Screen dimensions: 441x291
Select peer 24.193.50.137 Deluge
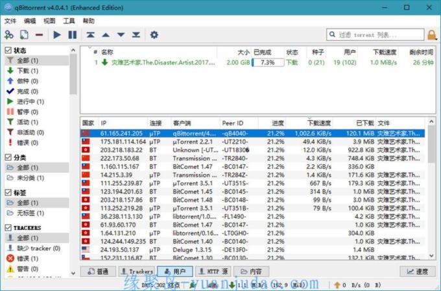coord(252,250)
